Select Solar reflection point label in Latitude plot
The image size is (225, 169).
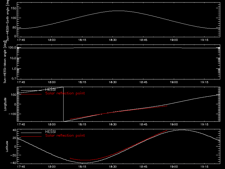coord(65,135)
